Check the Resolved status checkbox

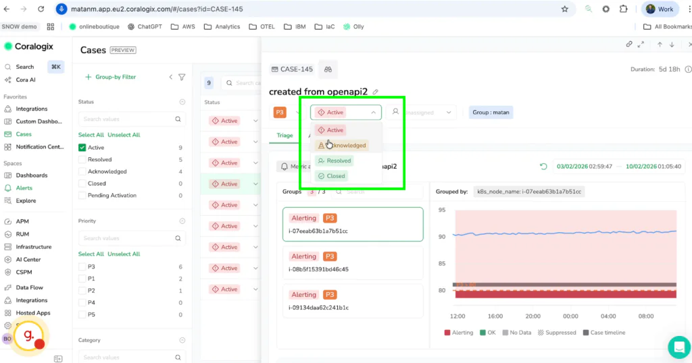click(82, 160)
